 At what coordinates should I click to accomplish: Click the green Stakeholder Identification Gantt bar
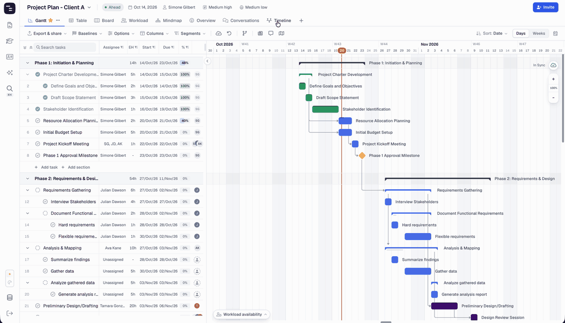325,109
